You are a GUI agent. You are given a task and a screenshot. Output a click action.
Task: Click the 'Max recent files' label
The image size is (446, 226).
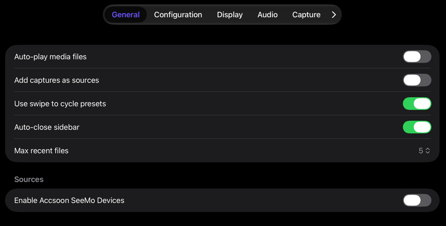click(x=41, y=151)
